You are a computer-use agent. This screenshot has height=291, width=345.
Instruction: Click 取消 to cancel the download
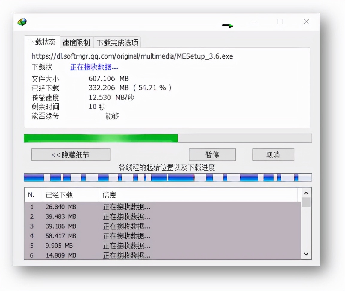pyautogui.click(x=273, y=155)
